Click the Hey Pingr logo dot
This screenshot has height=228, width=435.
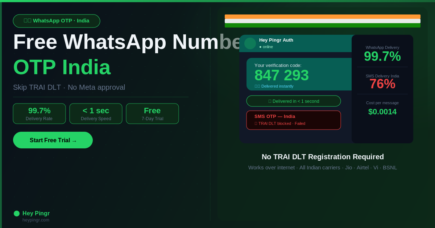17,214
